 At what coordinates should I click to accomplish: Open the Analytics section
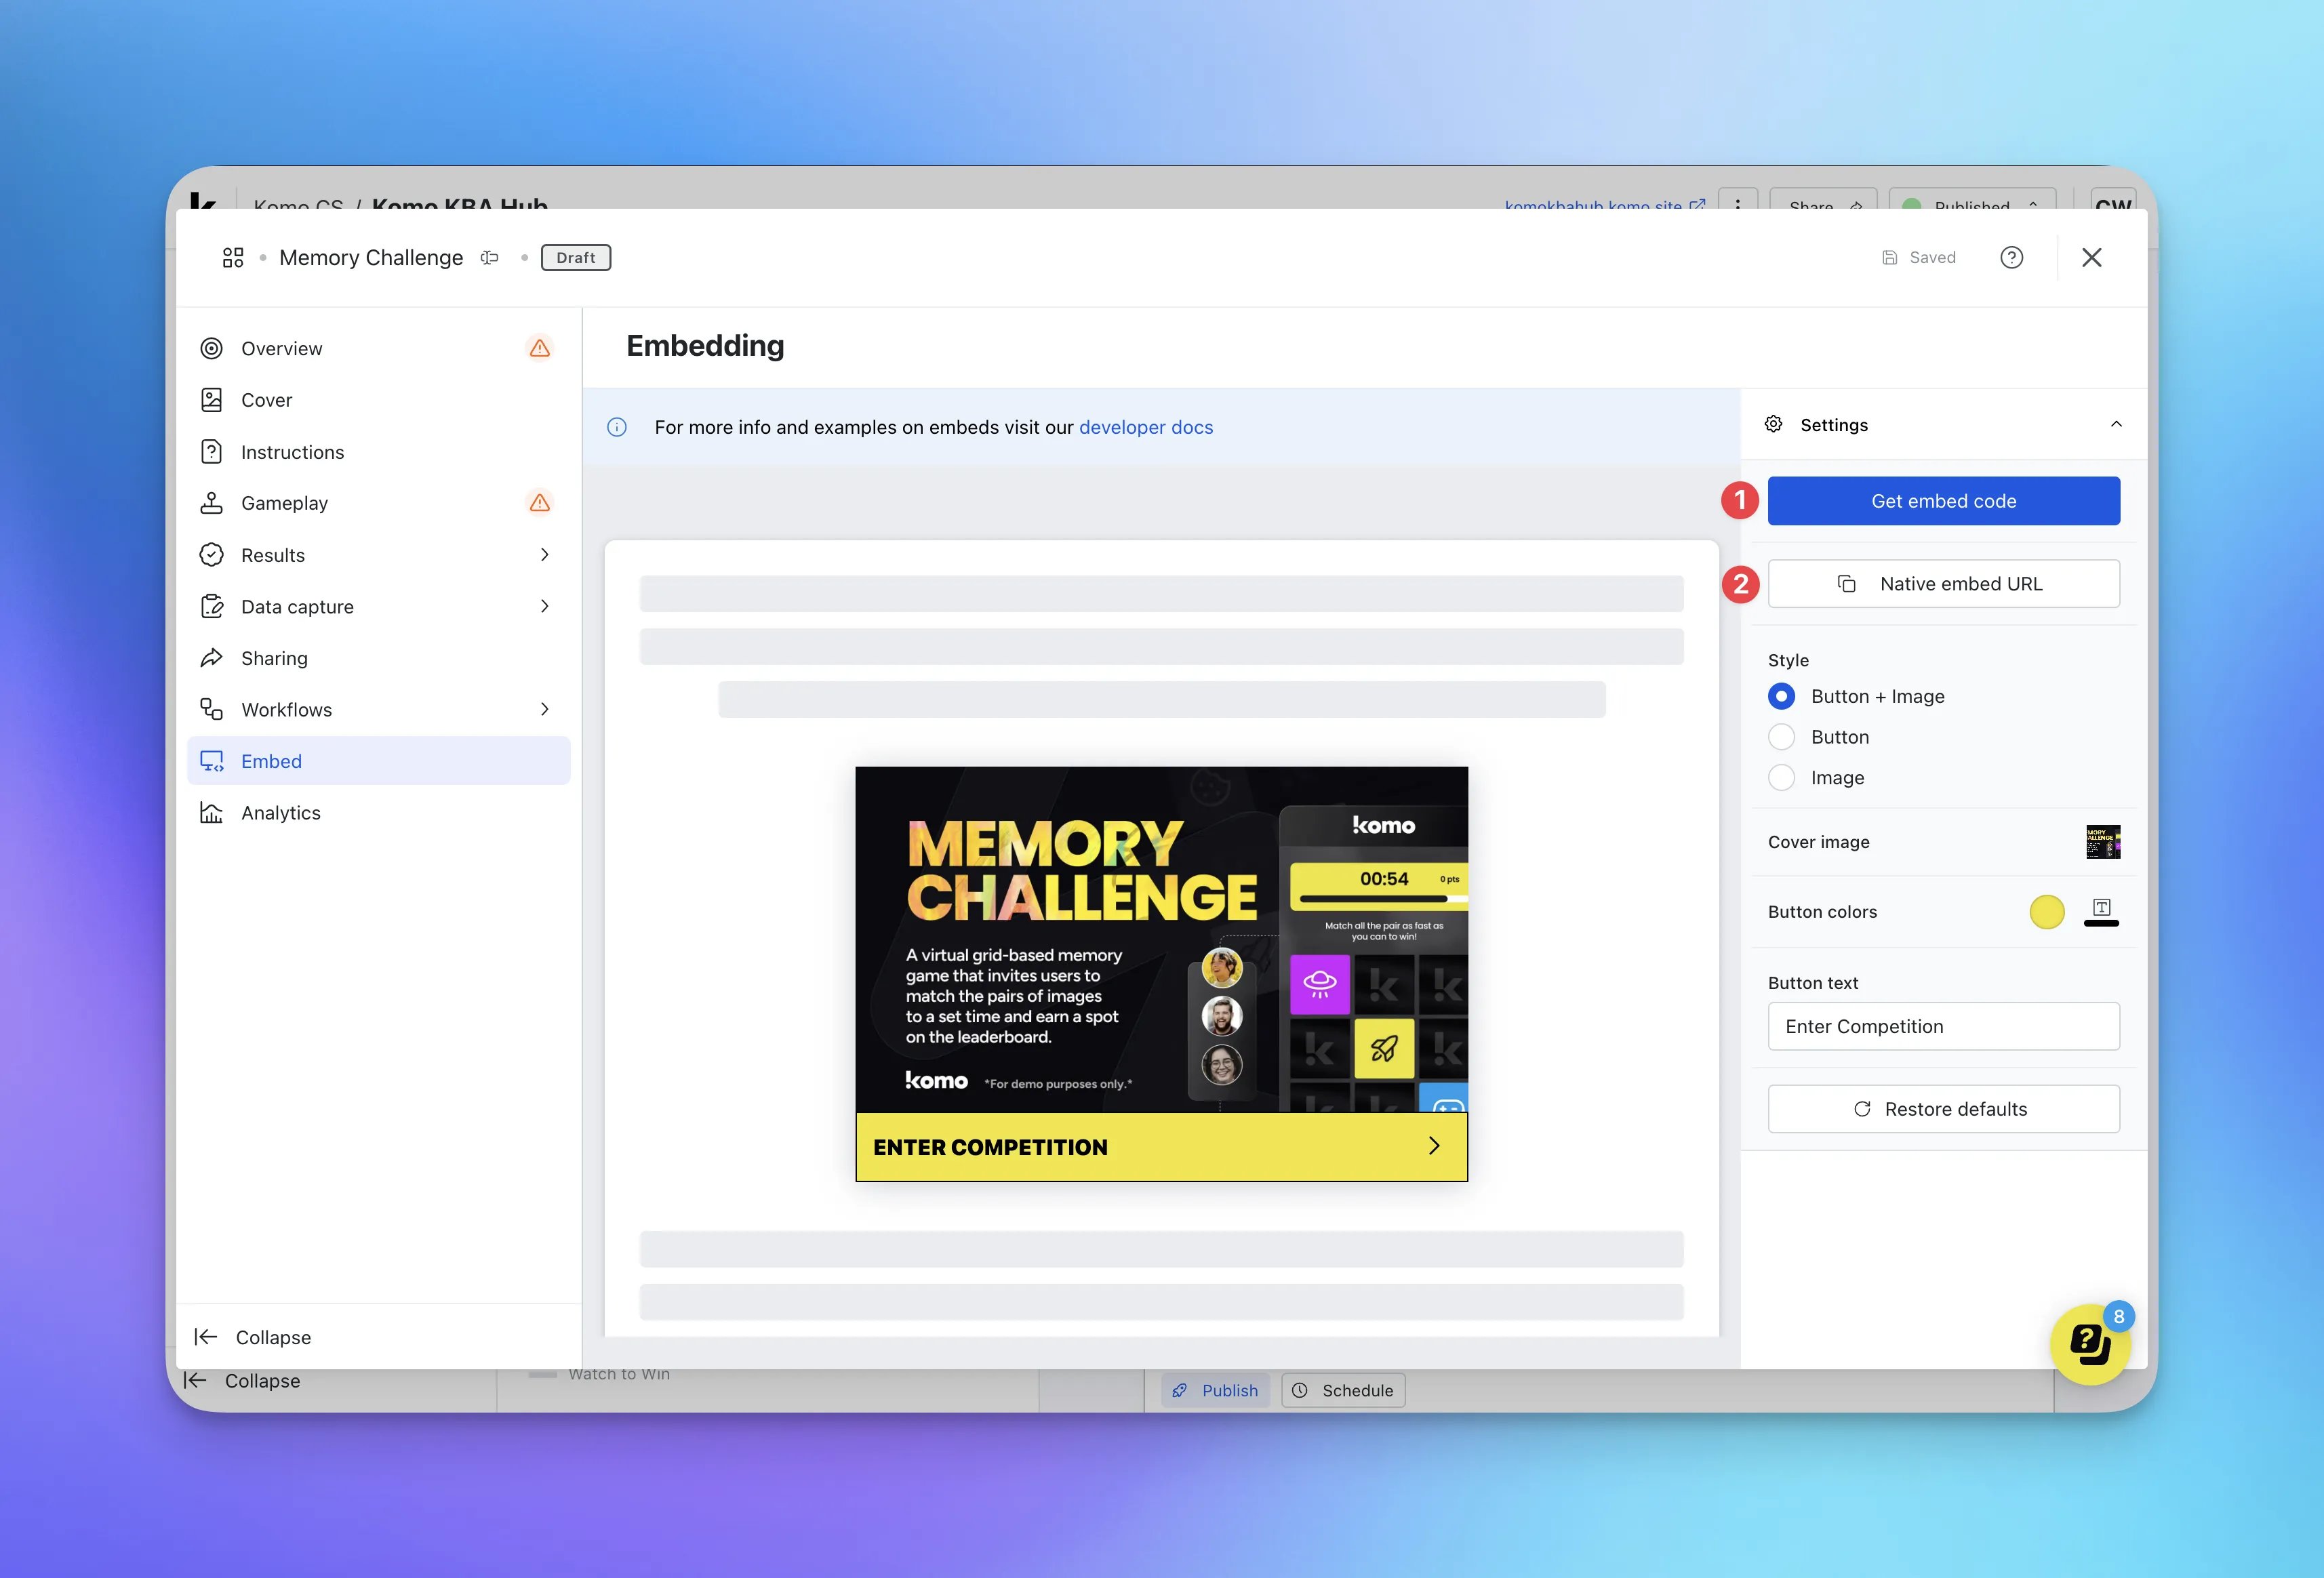point(379,813)
